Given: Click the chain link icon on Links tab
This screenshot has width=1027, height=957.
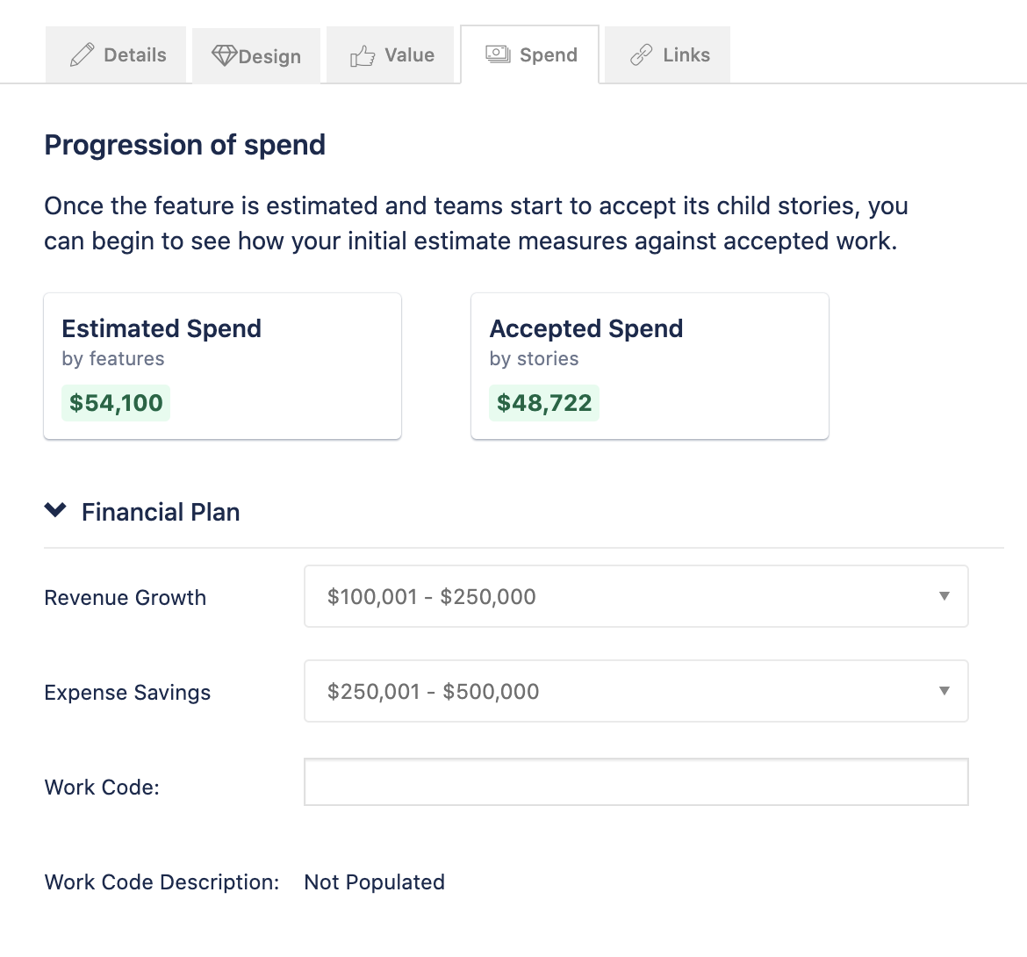Looking at the screenshot, I should [x=642, y=55].
